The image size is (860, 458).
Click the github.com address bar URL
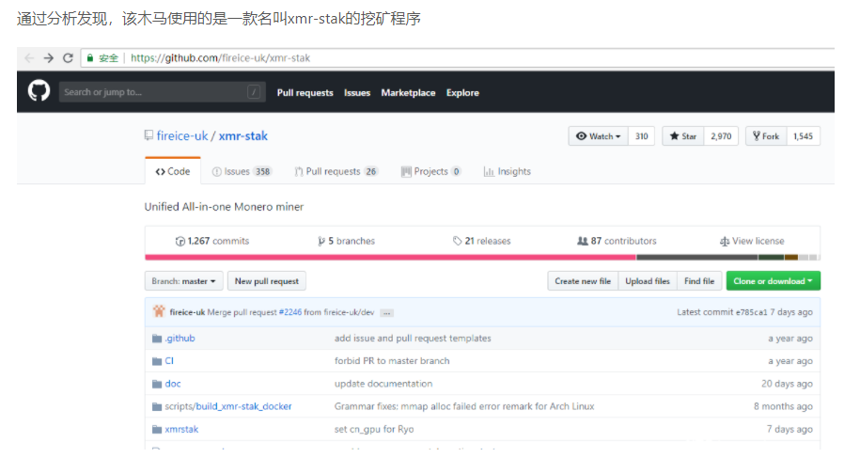click(221, 58)
